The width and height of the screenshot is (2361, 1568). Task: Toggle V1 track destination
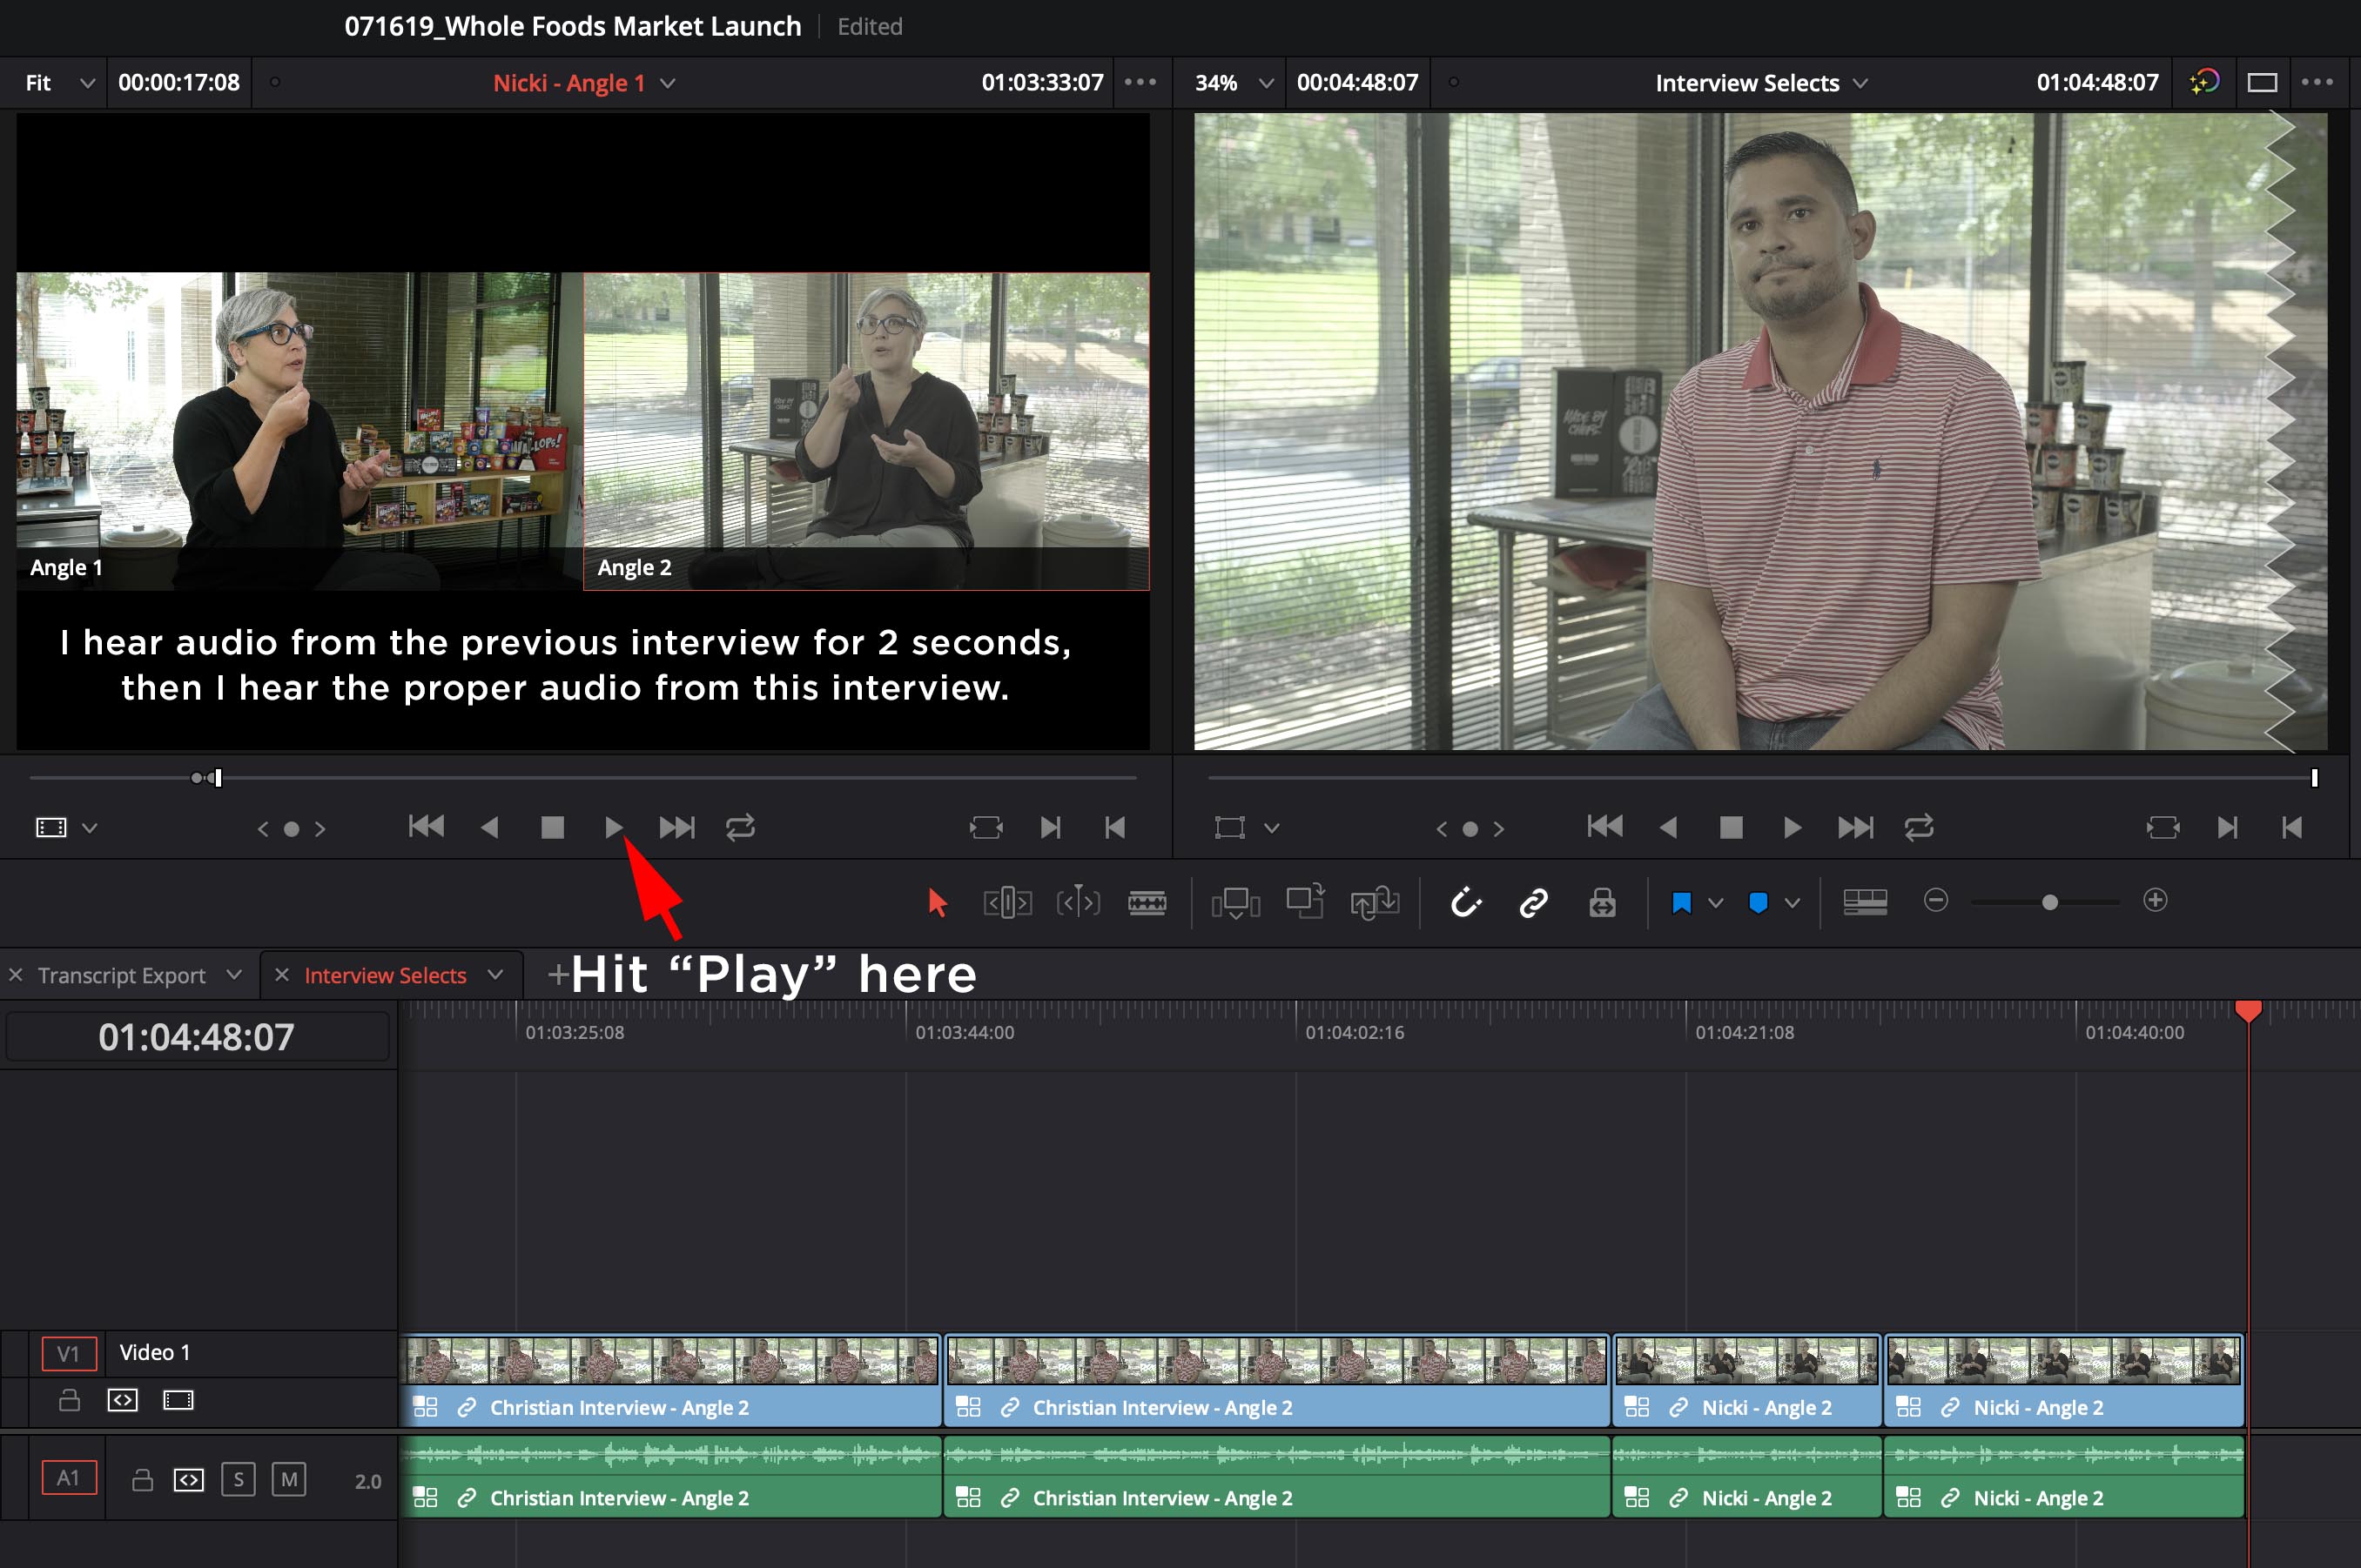pos(68,1354)
